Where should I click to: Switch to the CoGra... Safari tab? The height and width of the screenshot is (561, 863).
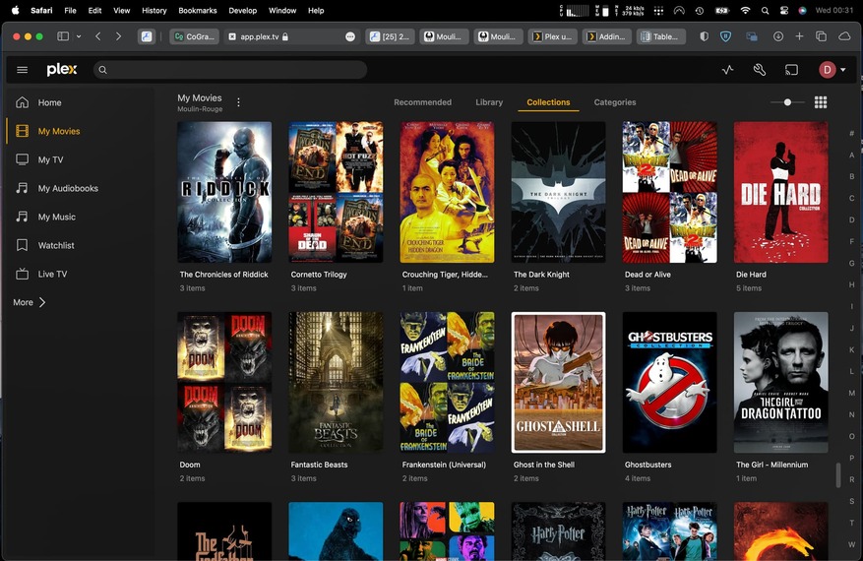click(194, 36)
